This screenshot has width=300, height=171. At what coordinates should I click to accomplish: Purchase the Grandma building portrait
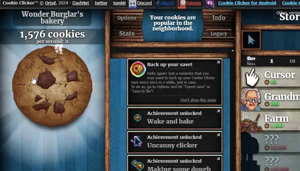pyautogui.click(x=251, y=100)
